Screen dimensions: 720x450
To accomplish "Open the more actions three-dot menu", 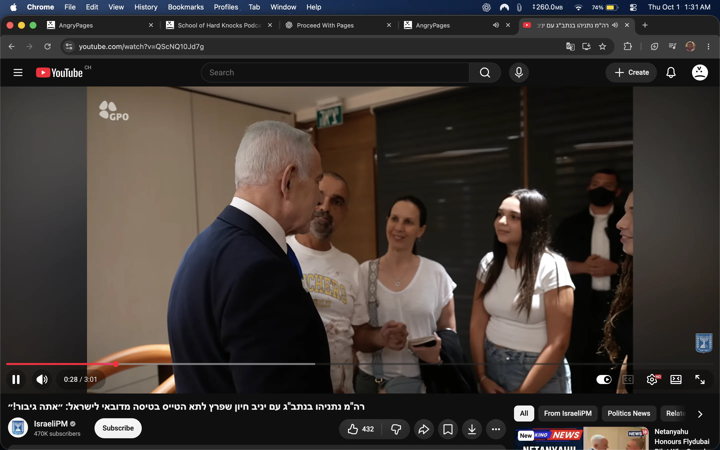I will coord(496,429).
